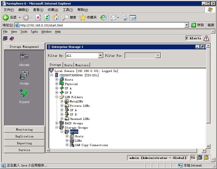The image size is (217, 169).
Task: Expand the Private LUNs folder
Action: (62, 105)
